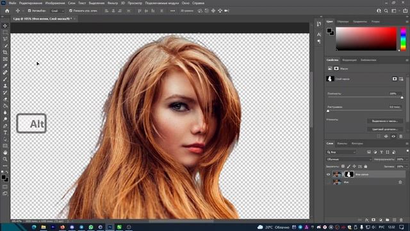Create new adjustment layer icon
The height and width of the screenshot is (231, 410).
381,220
